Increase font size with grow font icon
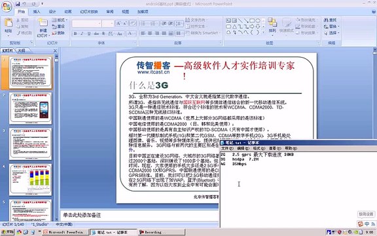Image resolution: width=377 pixels, height=236 pixels. tap(118, 24)
